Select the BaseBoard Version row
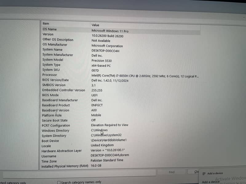The image size is (246, 184). (x=56, y=110)
